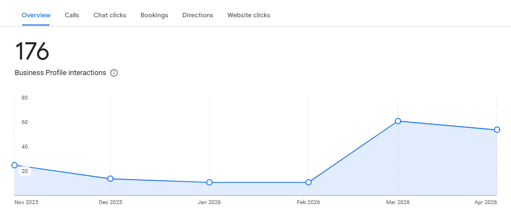Switch to the Calls tab

click(x=72, y=15)
